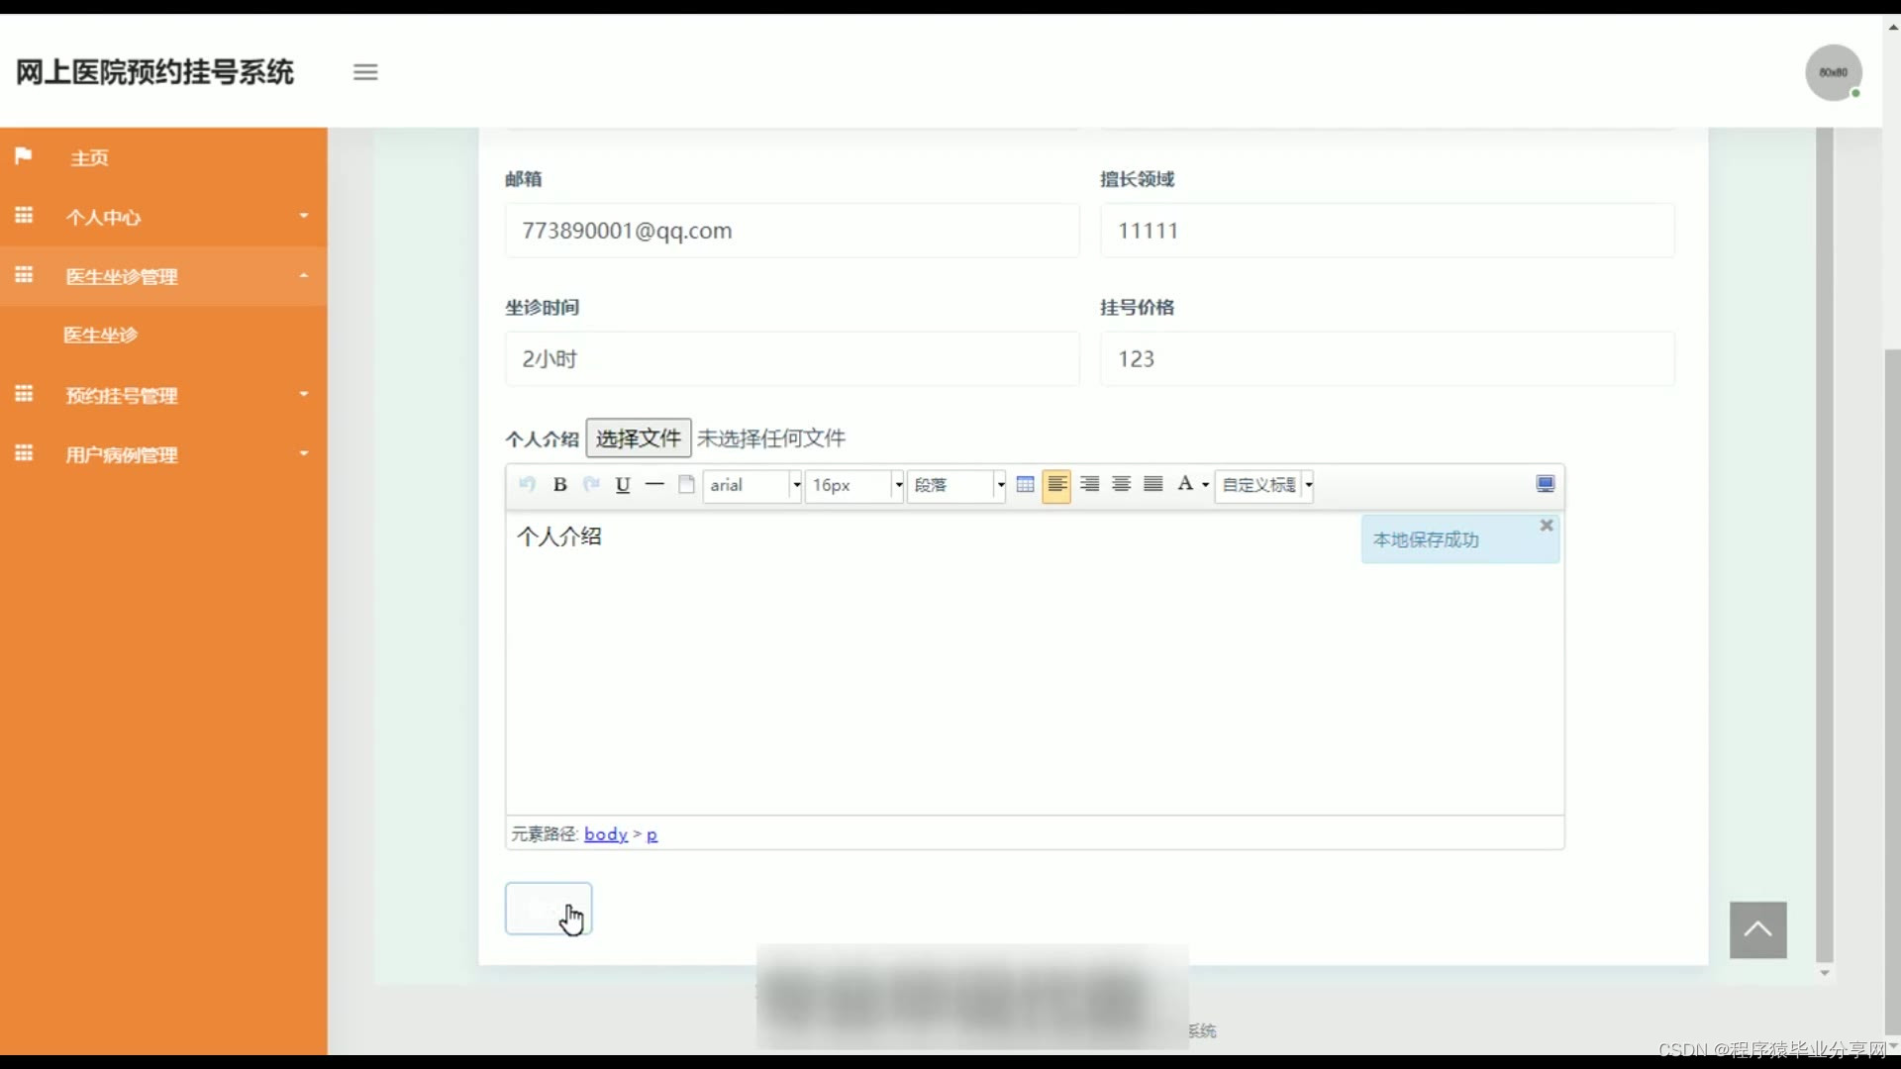Click the 选择文件 button
The image size is (1901, 1069).
[x=638, y=438]
